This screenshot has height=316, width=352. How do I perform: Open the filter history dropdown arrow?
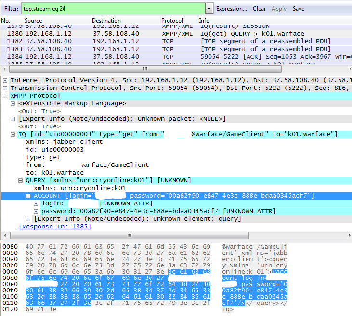[x=209, y=9]
